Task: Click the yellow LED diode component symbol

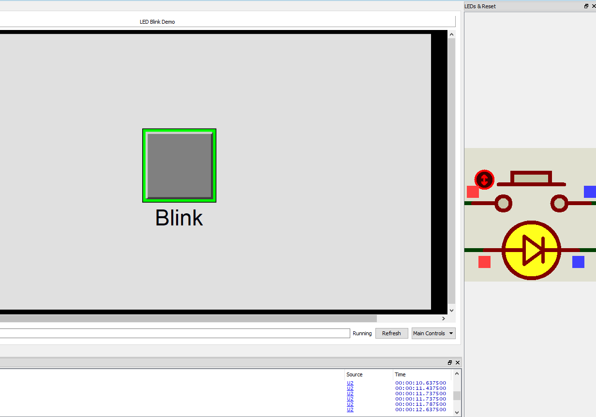Action: [531, 251]
